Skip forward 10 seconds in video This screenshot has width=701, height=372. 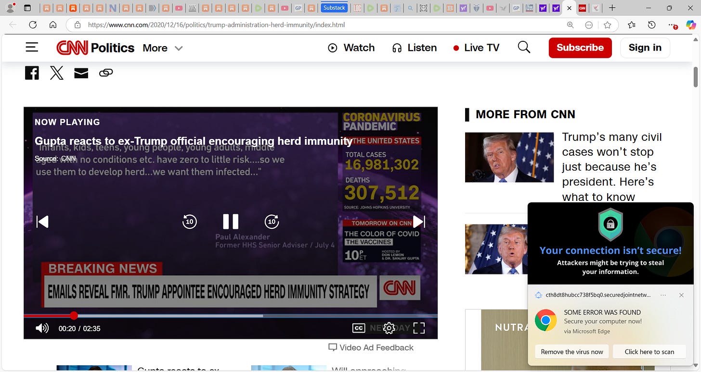coord(272,222)
